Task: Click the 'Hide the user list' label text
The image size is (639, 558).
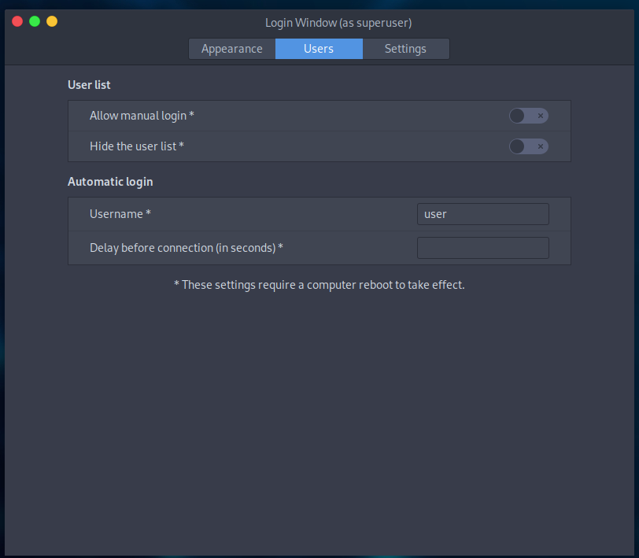Action: [x=136, y=146]
